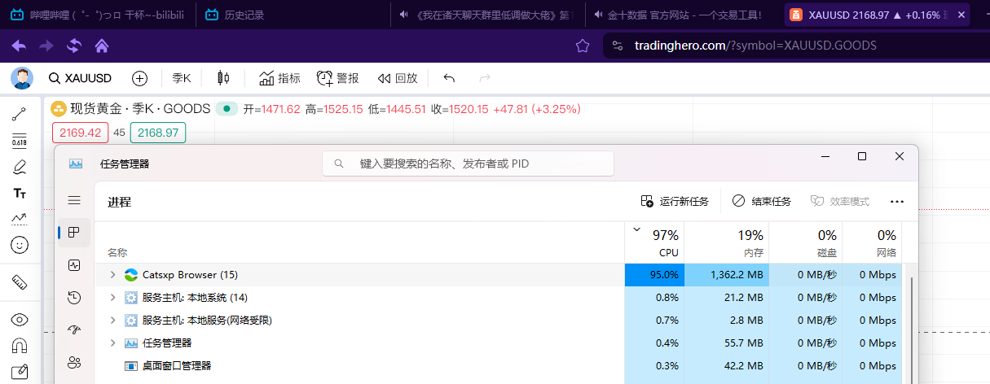Toggle drawings visibility eye icon

[20, 320]
